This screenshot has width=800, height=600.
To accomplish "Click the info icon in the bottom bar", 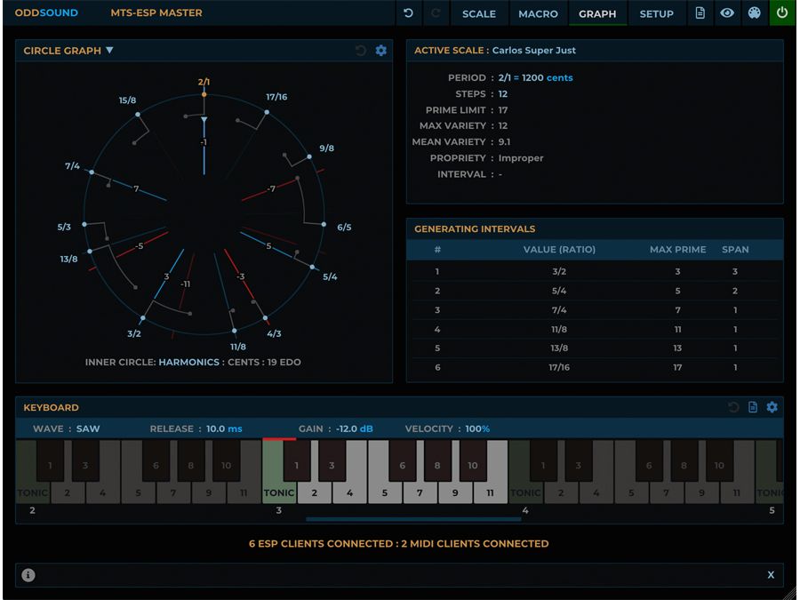I will pos(28,575).
